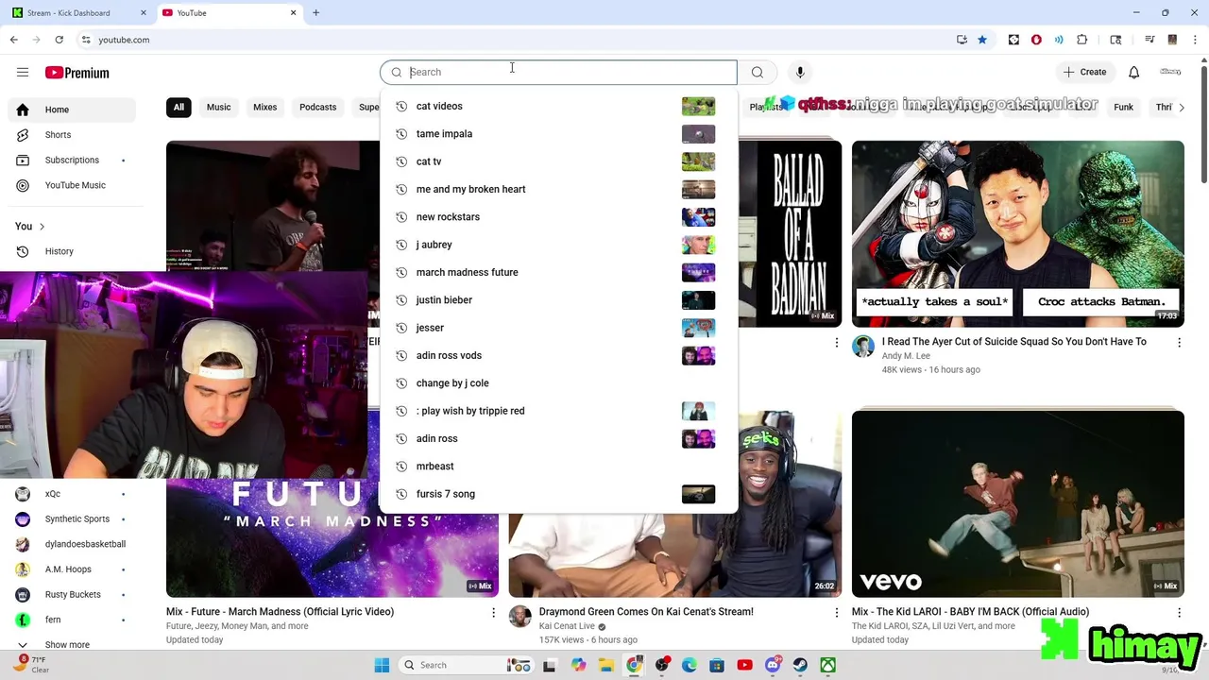
Task: Open Rusty Buckets channel
Action: point(72,594)
